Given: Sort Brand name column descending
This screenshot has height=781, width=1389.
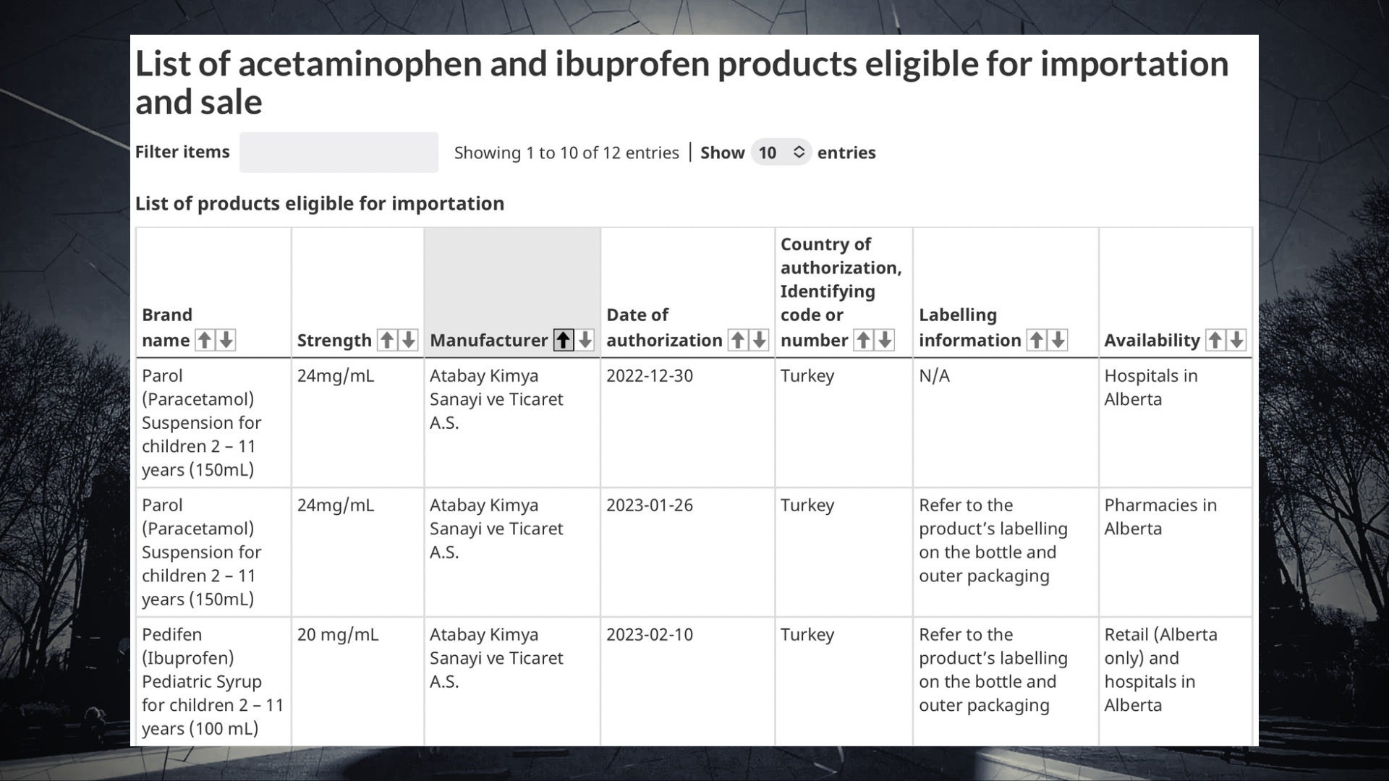Looking at the screenshot, I should [x=226, y=340].
